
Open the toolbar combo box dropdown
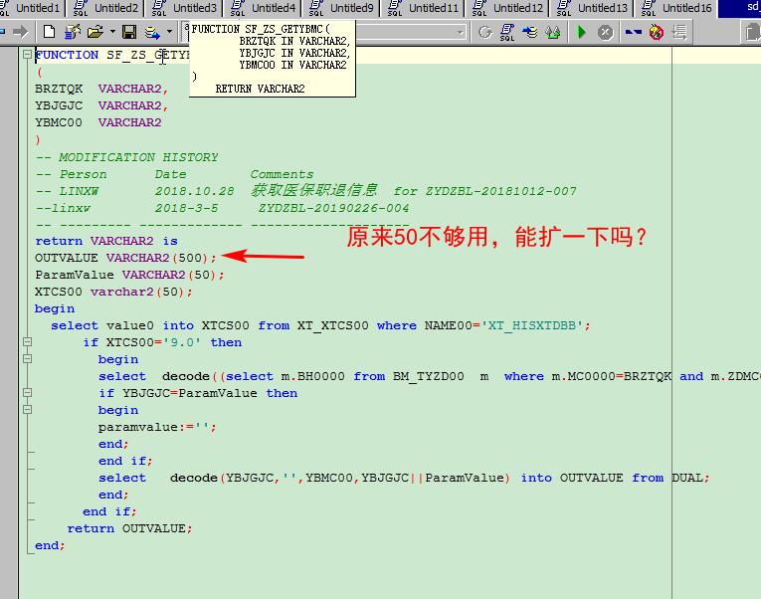460,33
